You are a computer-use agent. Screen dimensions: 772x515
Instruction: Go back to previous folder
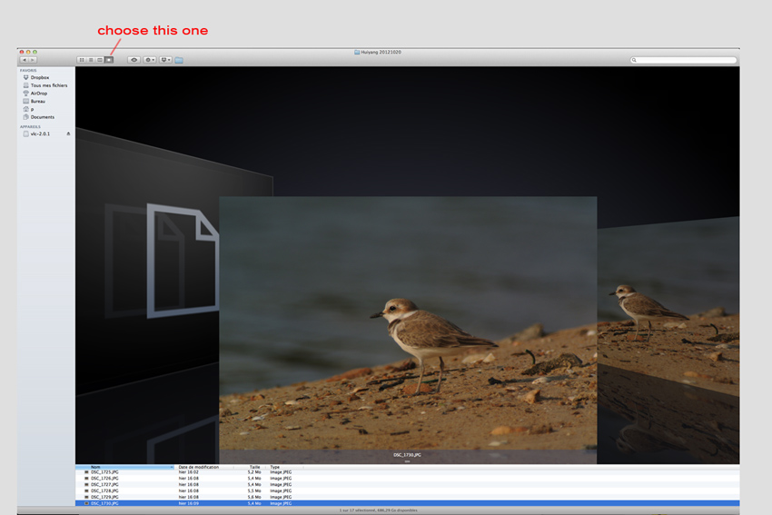click(x=25, y=60)
